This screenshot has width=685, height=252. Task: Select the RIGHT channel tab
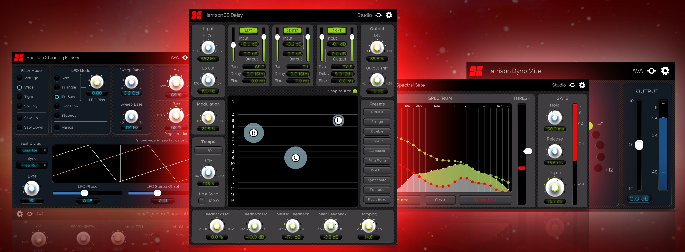pyautogui.click(x=337, y=31)
